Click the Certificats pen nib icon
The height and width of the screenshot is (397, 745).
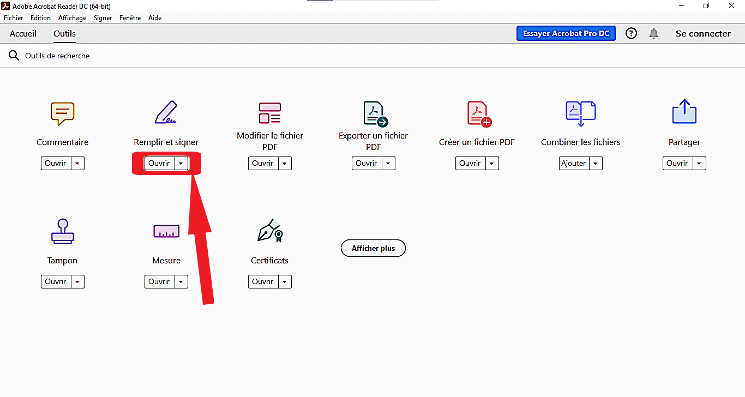(x=270, y=231)
